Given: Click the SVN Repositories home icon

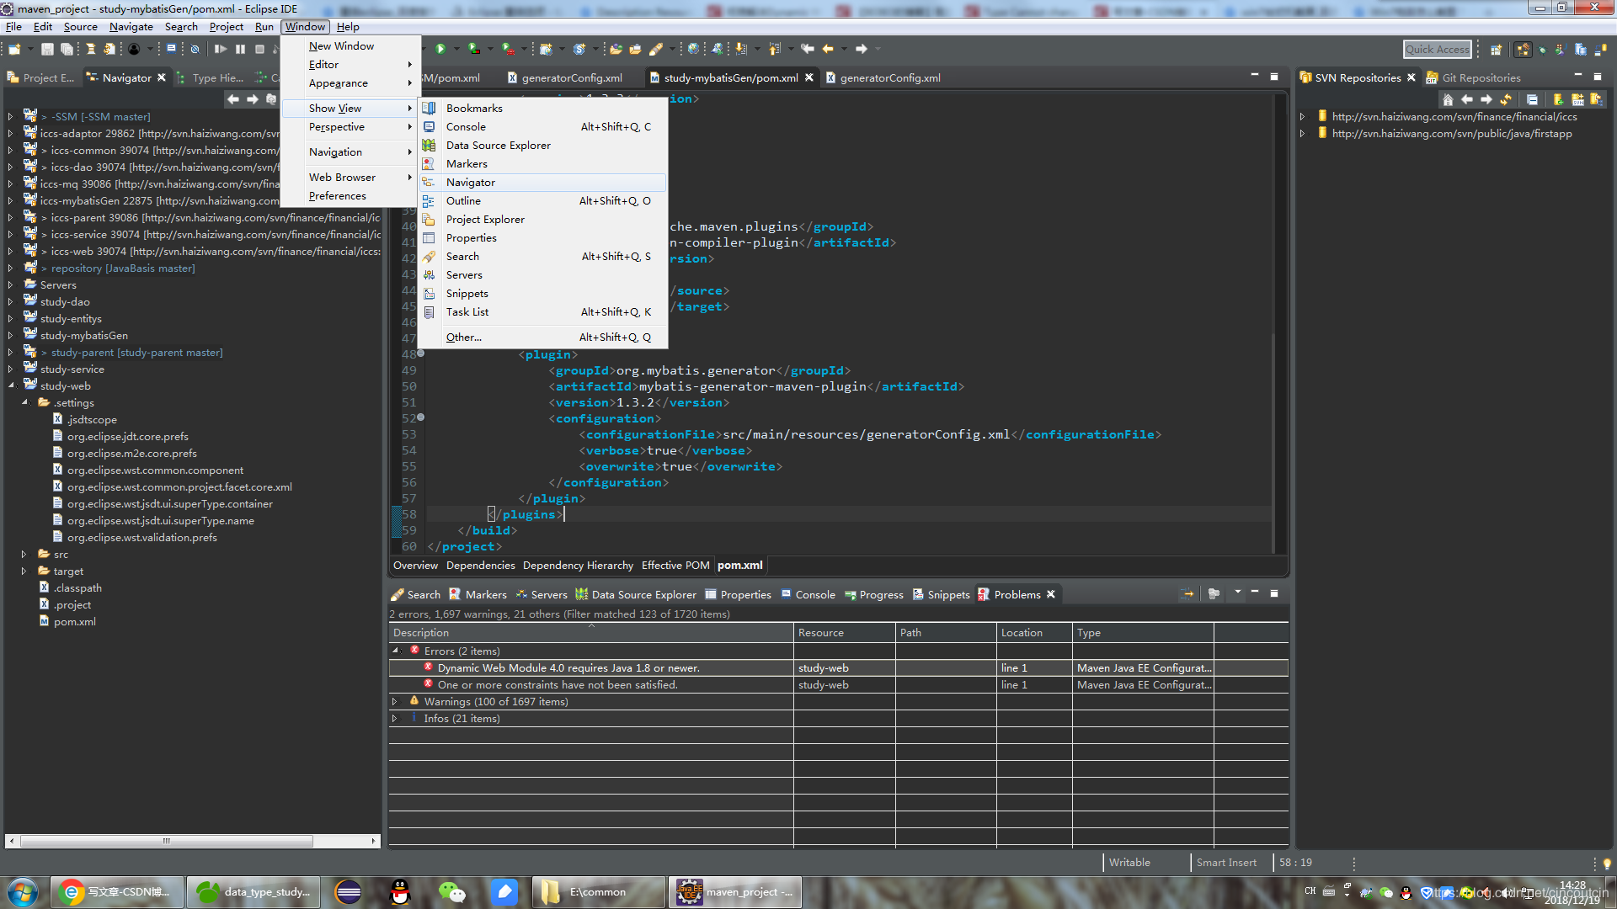Looking at the screenshot, I should pos(1448,99).
